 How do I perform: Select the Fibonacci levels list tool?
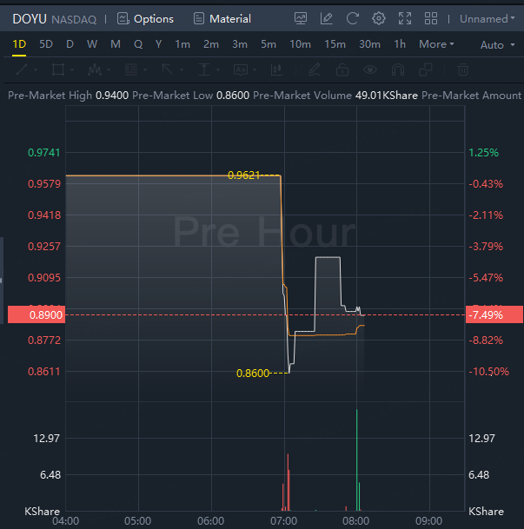[x=131, y=69]
